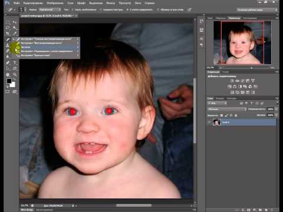283x212 pixels.
Task: Toggle the sample all layers checkbox
Action: (158, 9)
